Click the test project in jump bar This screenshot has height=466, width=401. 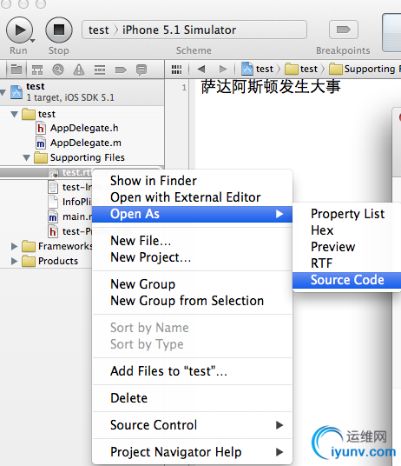[257, 69]
